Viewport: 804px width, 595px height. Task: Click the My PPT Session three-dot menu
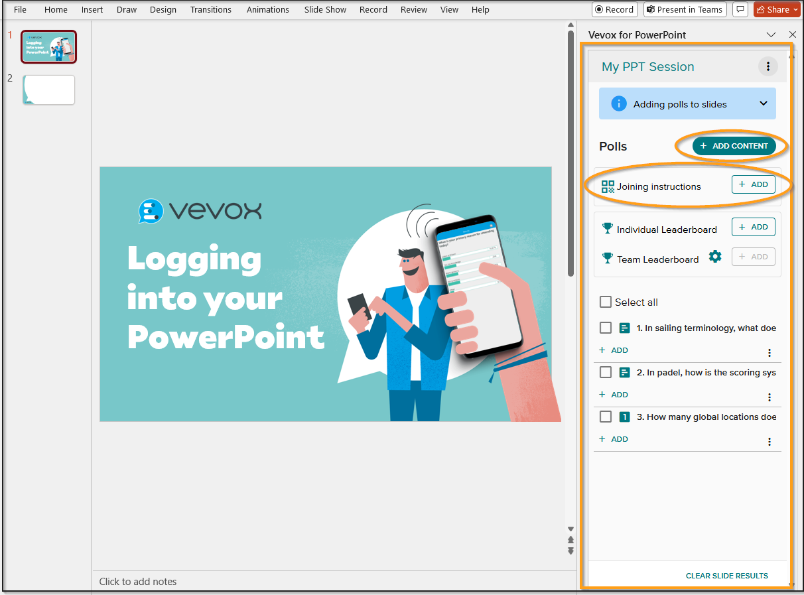point(768,66)
